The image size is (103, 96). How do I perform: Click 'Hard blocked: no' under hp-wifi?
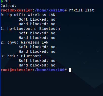(37, 24)
